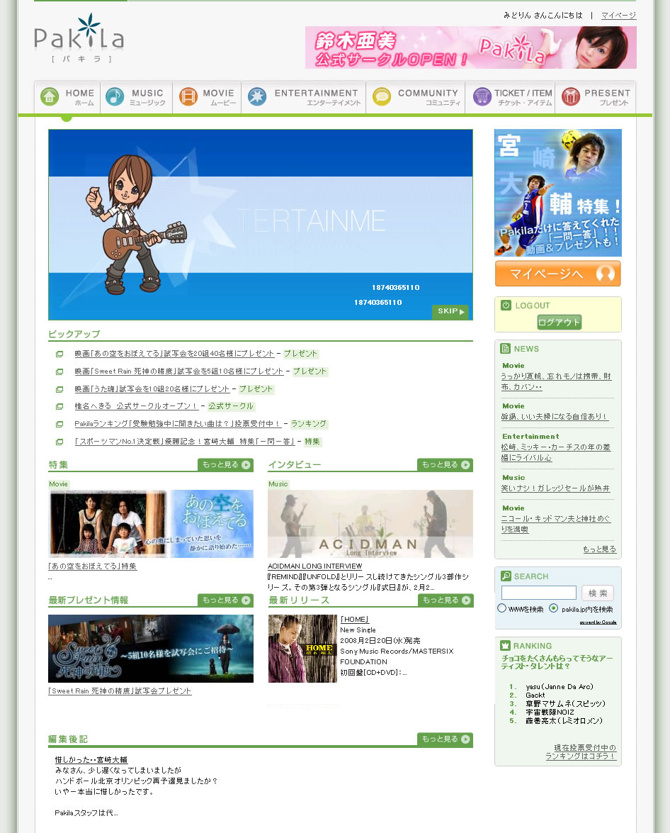Click the あの空をおぼえてる feature image

(151, 524)
